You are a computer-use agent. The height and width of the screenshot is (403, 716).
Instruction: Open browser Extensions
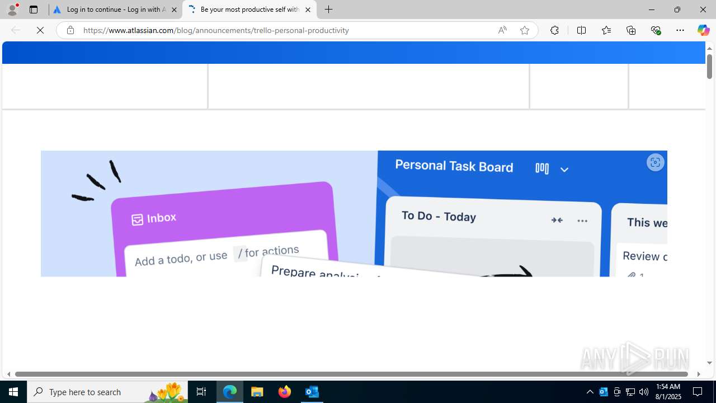(x=554, y=30)
